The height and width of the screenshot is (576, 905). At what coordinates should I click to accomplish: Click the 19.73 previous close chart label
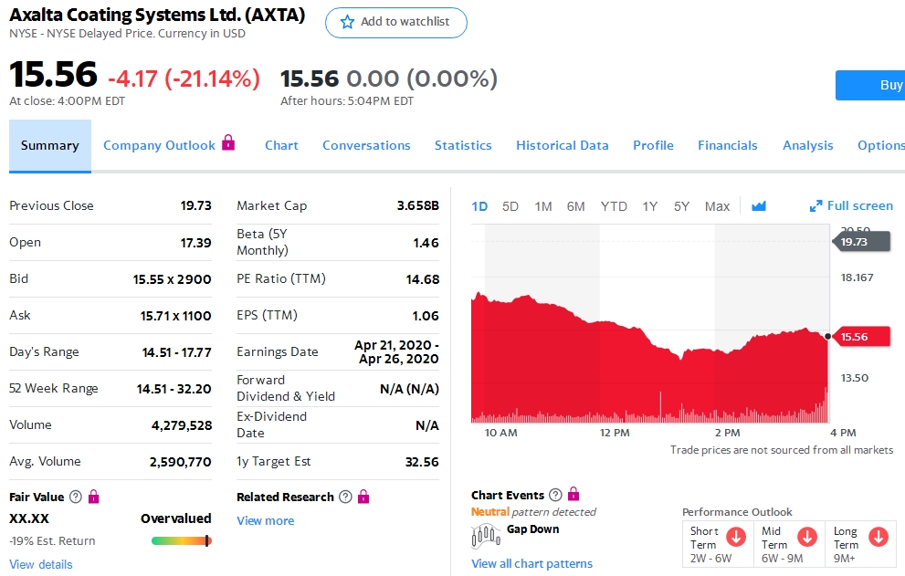pos(860,242)
